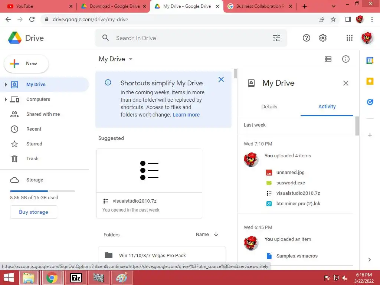Click the address bar URL
This screenshot has height=285, width=380.
tap(90, 19)
